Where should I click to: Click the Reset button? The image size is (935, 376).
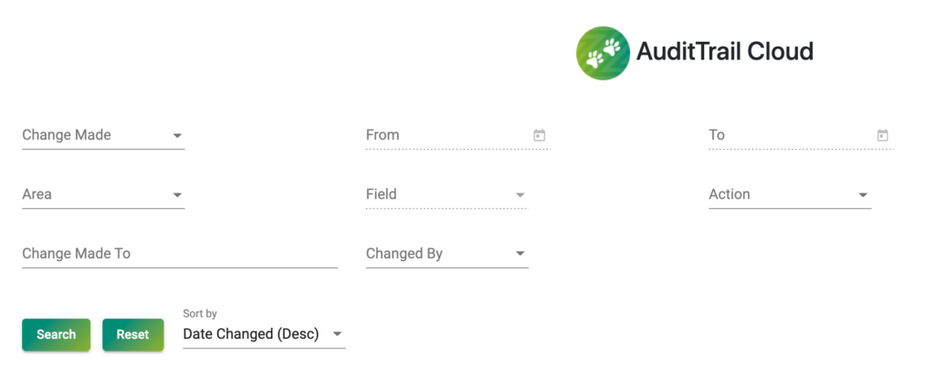tap(133, 335)
